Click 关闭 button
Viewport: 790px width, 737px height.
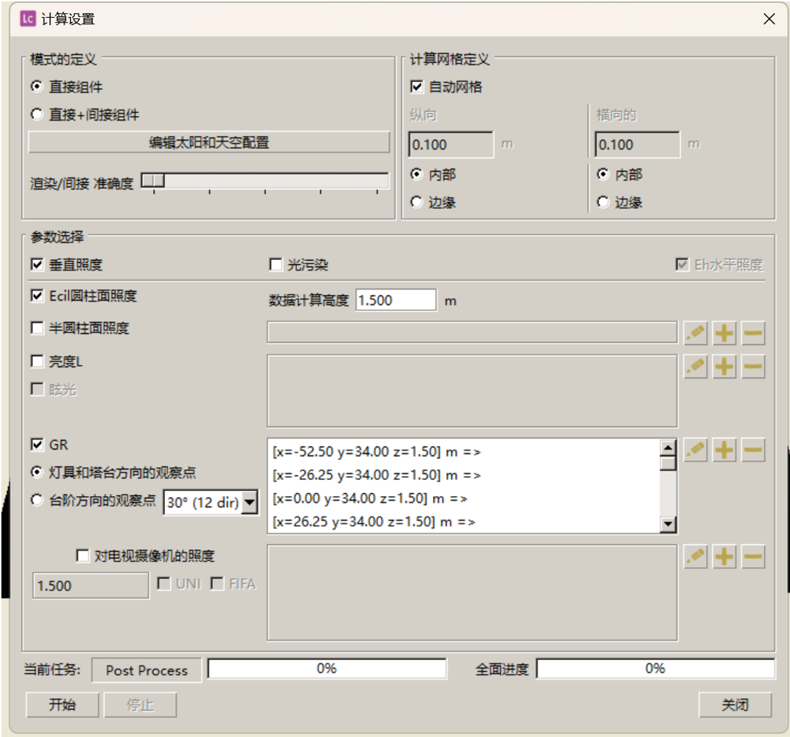[735, 704]
